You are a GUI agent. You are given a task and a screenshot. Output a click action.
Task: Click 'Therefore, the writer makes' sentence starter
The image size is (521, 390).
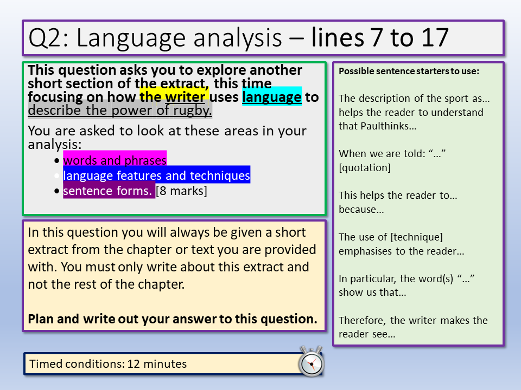click(413, 321)
